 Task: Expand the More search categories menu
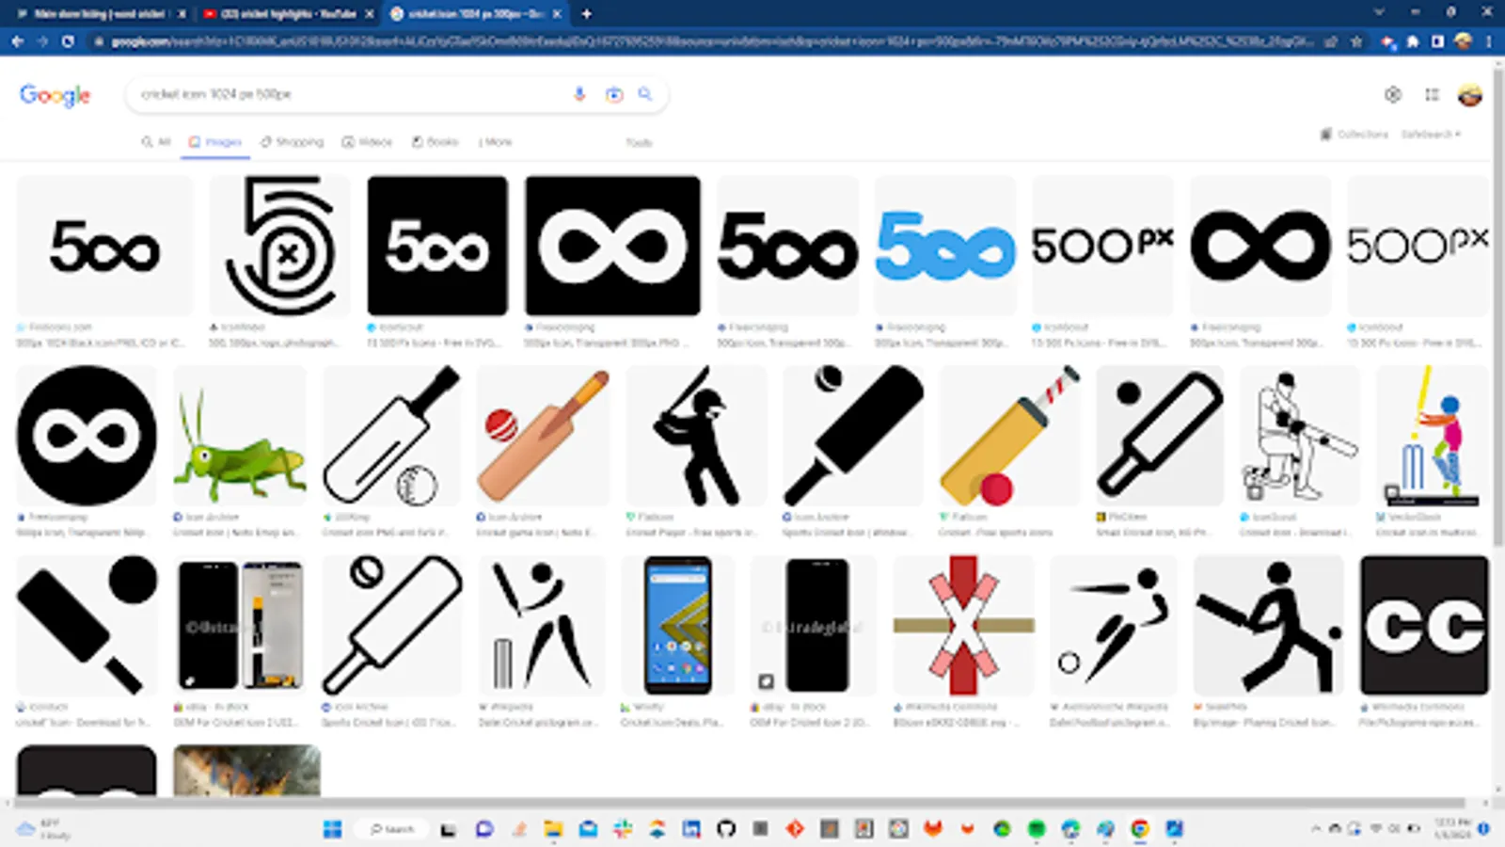pos(495,142)
